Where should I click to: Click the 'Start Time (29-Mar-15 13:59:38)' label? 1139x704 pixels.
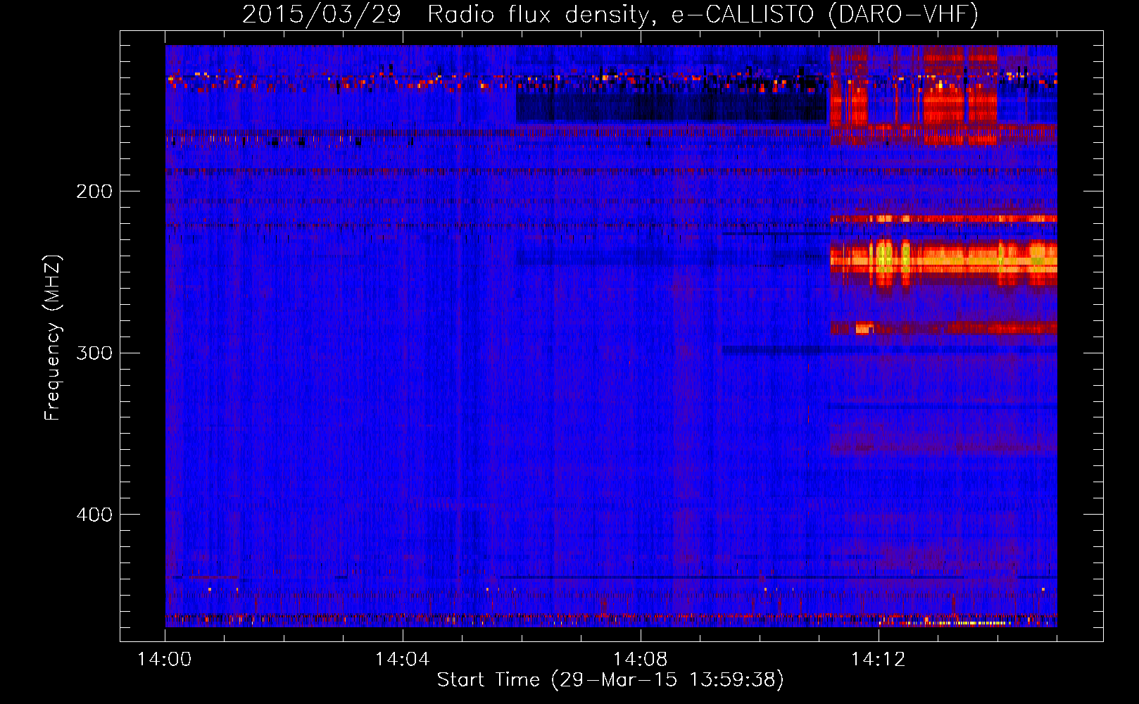click(x=610, y=679)
